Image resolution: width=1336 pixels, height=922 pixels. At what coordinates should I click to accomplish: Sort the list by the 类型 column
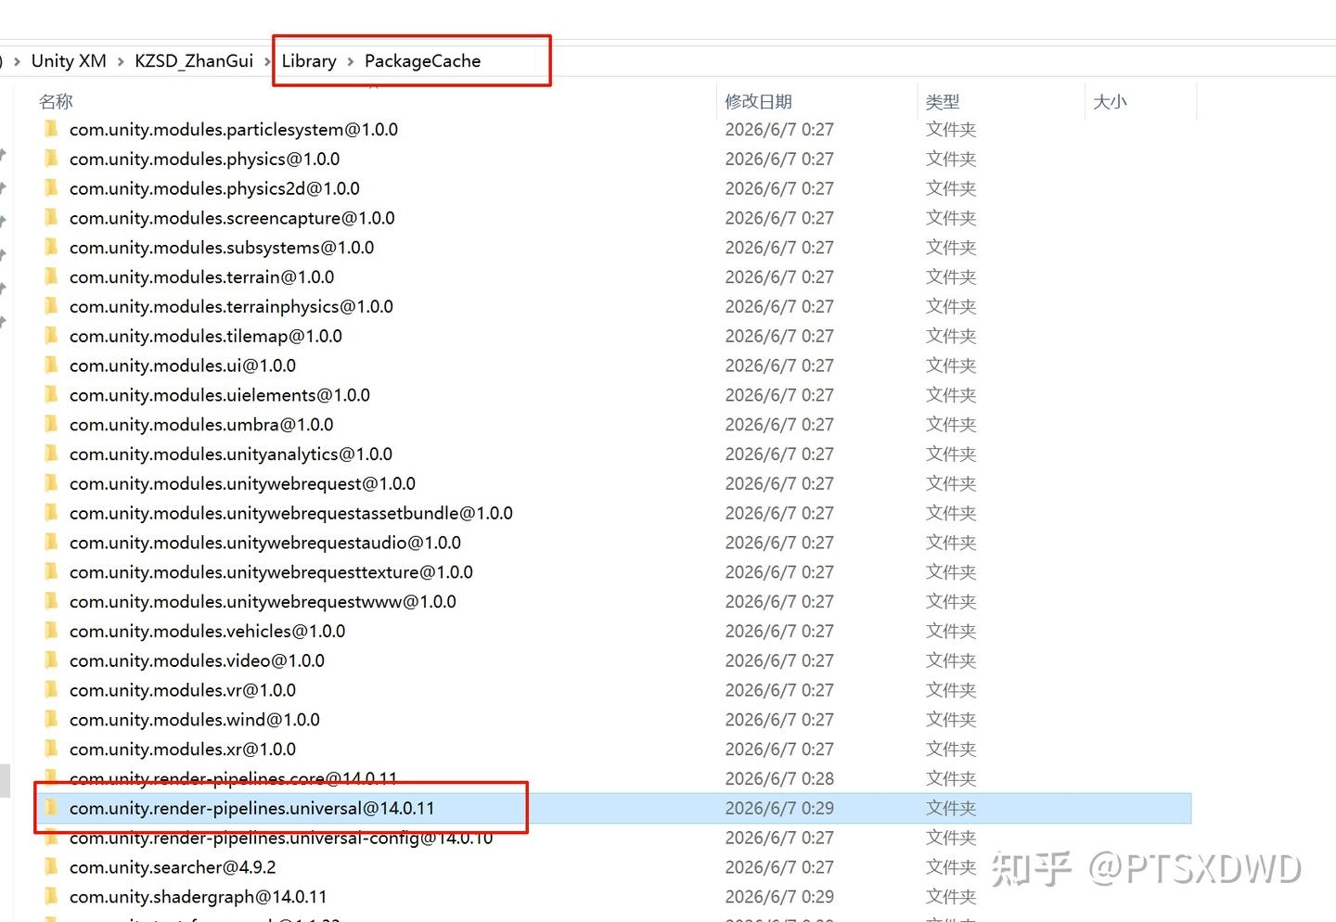point(942,102)
